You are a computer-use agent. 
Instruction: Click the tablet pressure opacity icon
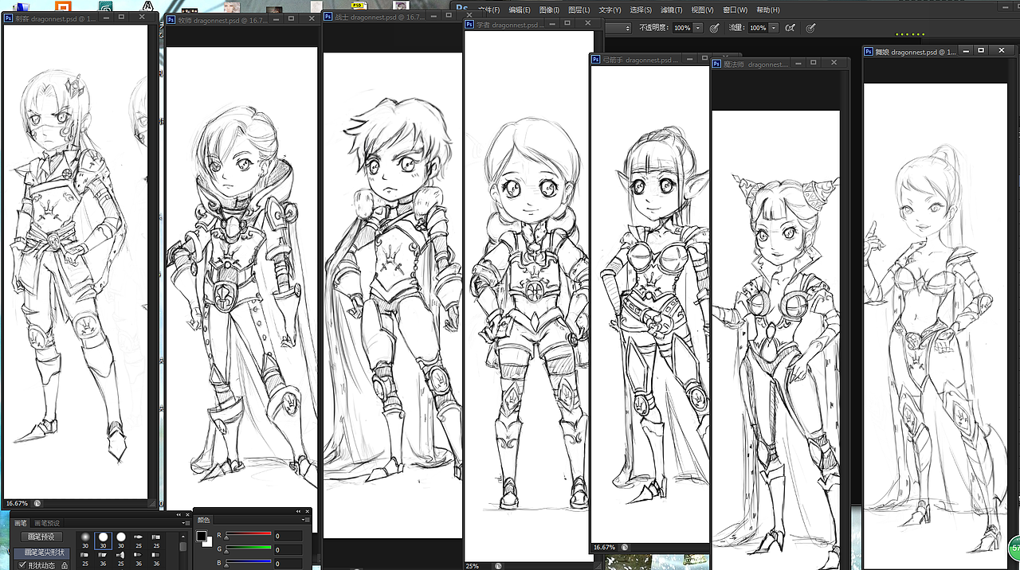tap(714, 28)
